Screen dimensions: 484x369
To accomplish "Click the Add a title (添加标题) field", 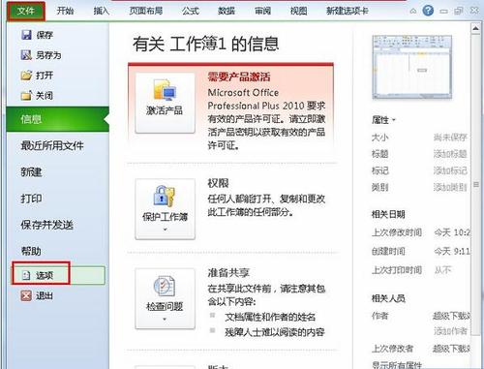I will pyautogui.click(x=450, y=154).
